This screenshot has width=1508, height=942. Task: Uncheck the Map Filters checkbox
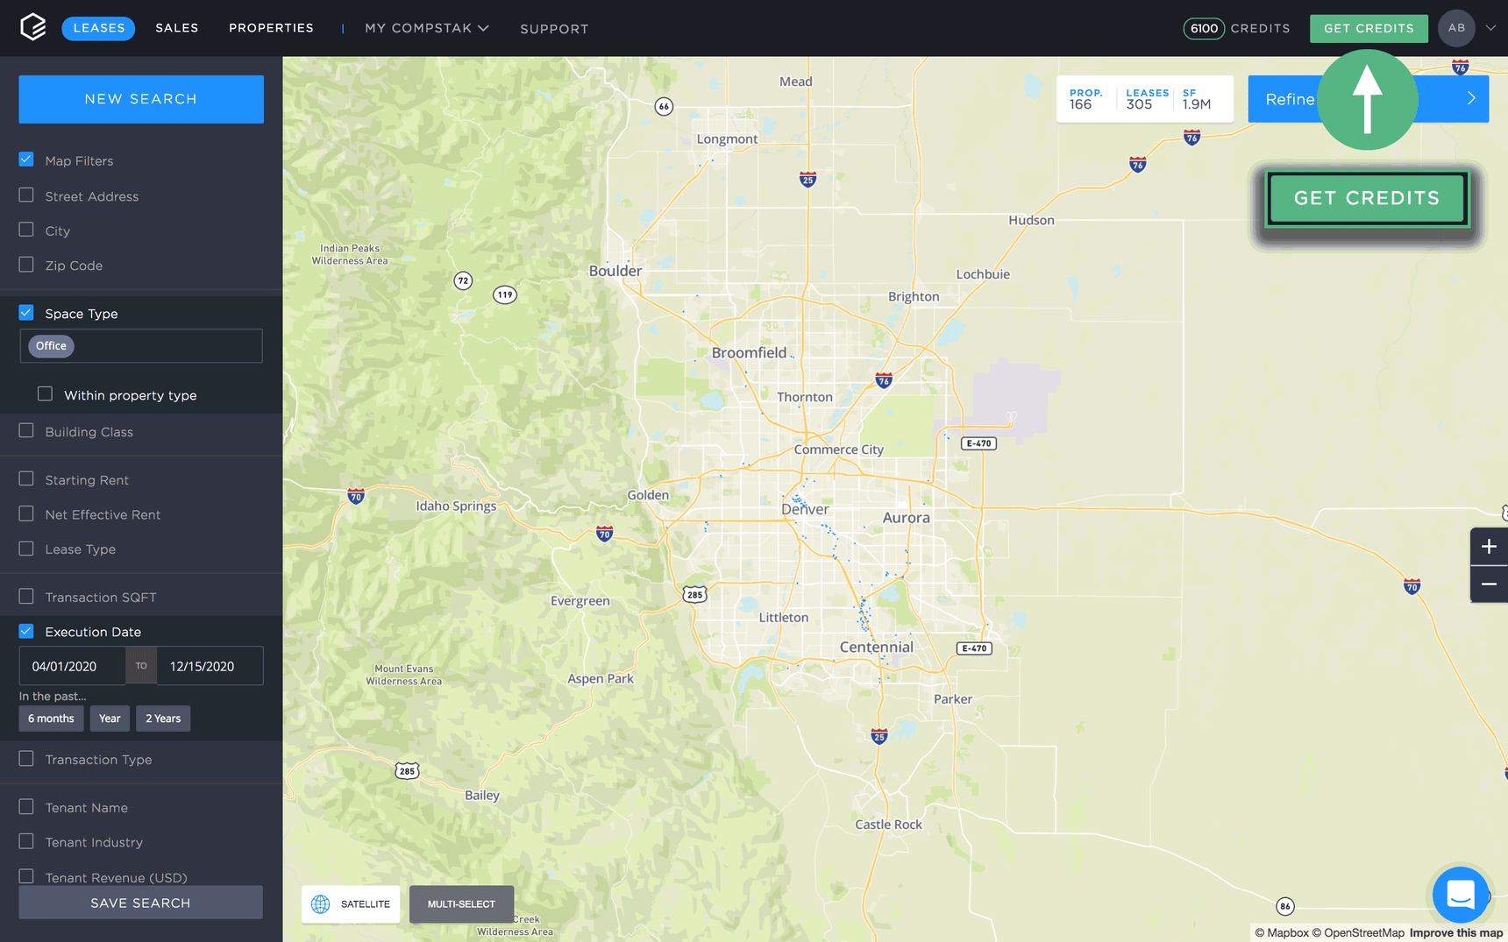click(x=26, y=160)
